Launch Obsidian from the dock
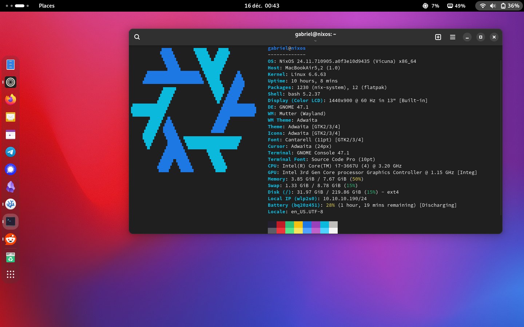524x327 pixels. (11, 187)
